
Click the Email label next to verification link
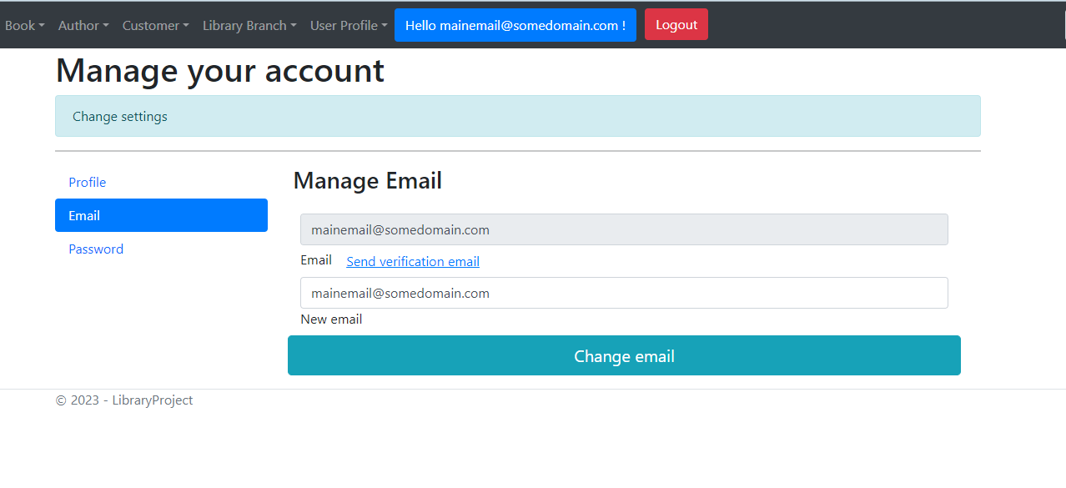pos(316,259)
